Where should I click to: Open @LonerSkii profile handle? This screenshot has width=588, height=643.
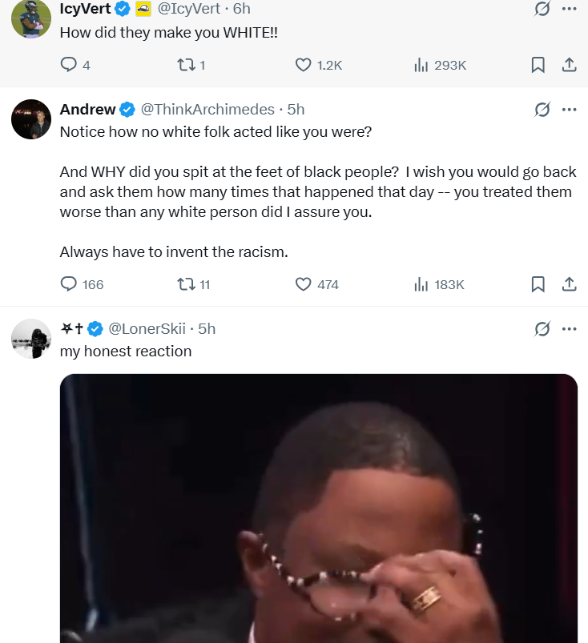[147, 328]
